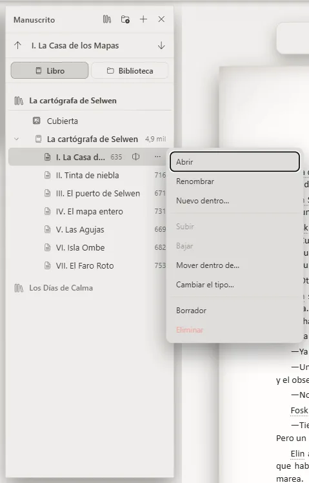This screenshot has height=483, width=309.
Task: Click the three-dot options on chapter I row
Action: (157, 157)
